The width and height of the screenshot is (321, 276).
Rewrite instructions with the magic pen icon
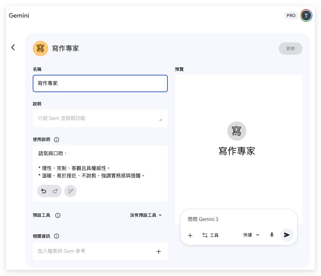point(70,191)
